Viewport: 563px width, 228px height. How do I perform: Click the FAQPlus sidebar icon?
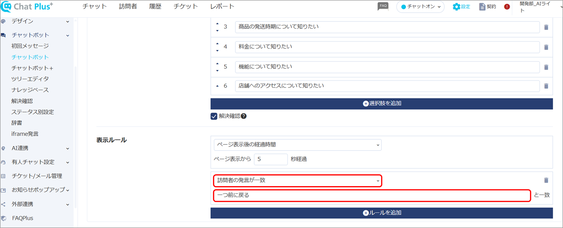pyautogui.click(x=3, y=218)
